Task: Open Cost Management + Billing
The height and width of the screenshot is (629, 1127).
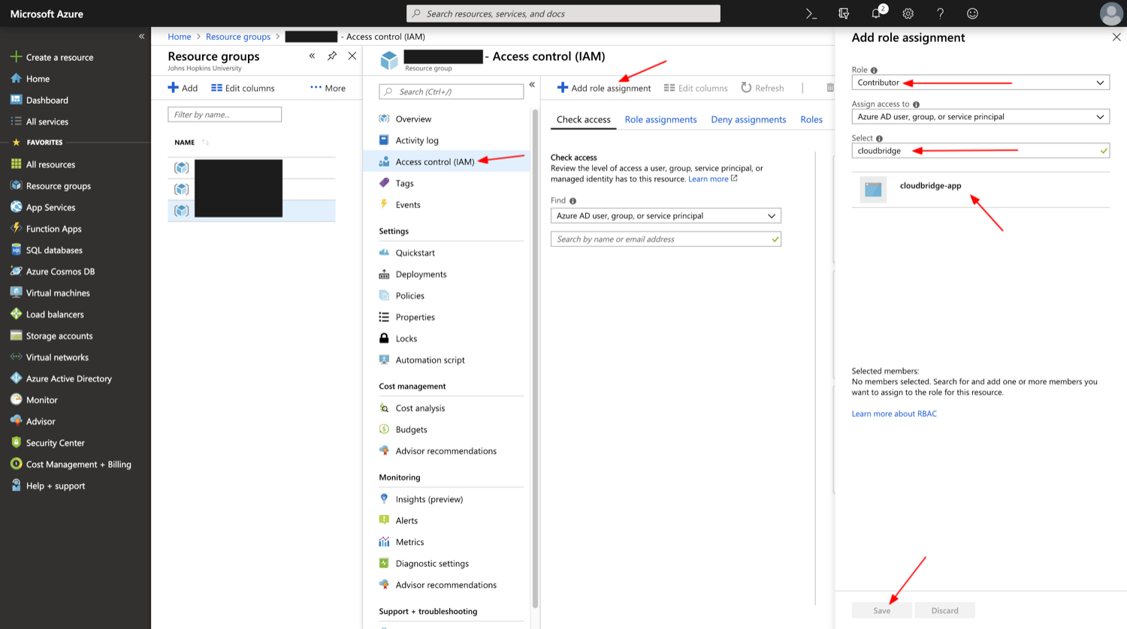Action: point(78,465)
